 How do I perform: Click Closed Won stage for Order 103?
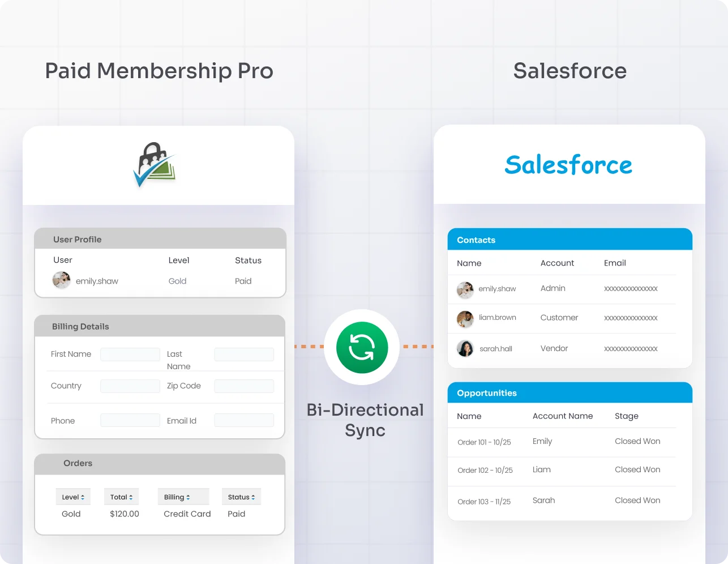click(637, 501)
